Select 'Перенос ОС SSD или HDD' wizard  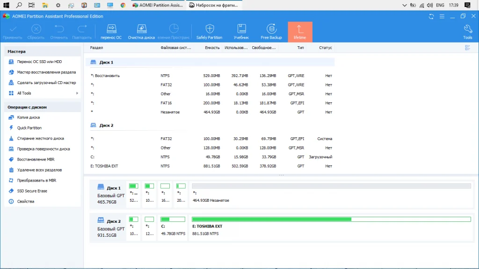pyautogui.click(x=39, y=62)
